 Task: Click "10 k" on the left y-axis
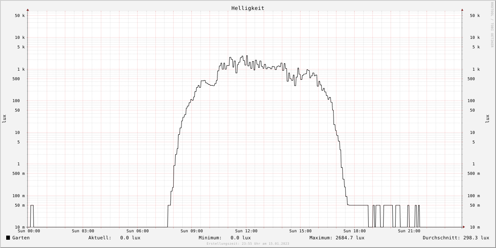pyautogui.click(x=20, y=38)
